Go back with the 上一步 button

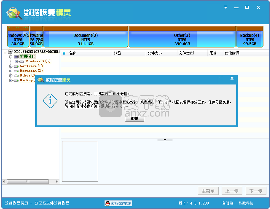point(232,191)
